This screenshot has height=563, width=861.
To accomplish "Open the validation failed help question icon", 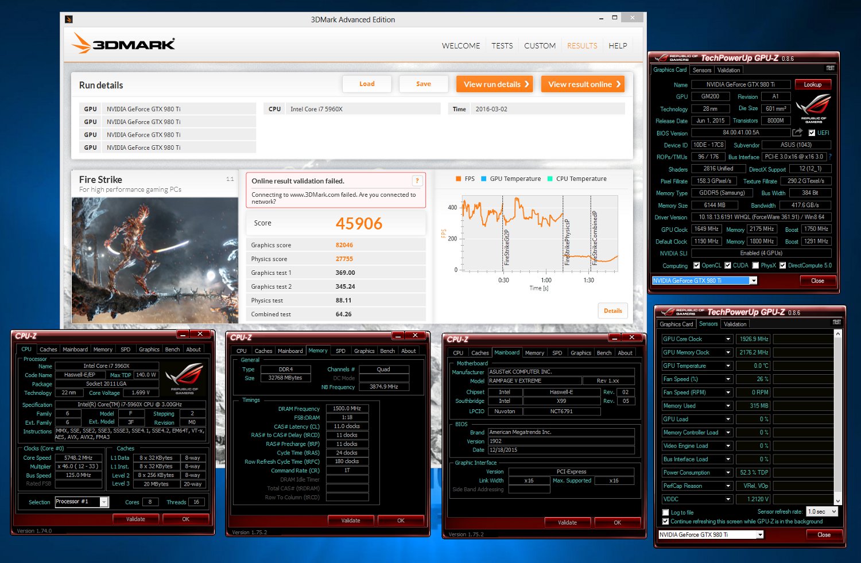I will (x=417, y=181).
